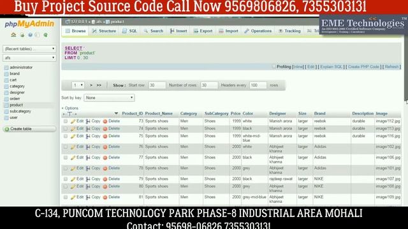Tick the checkbox for Product_ID 79 row
Image resolution: width=408 pixels, height=229 pixels.
(66, 179)
